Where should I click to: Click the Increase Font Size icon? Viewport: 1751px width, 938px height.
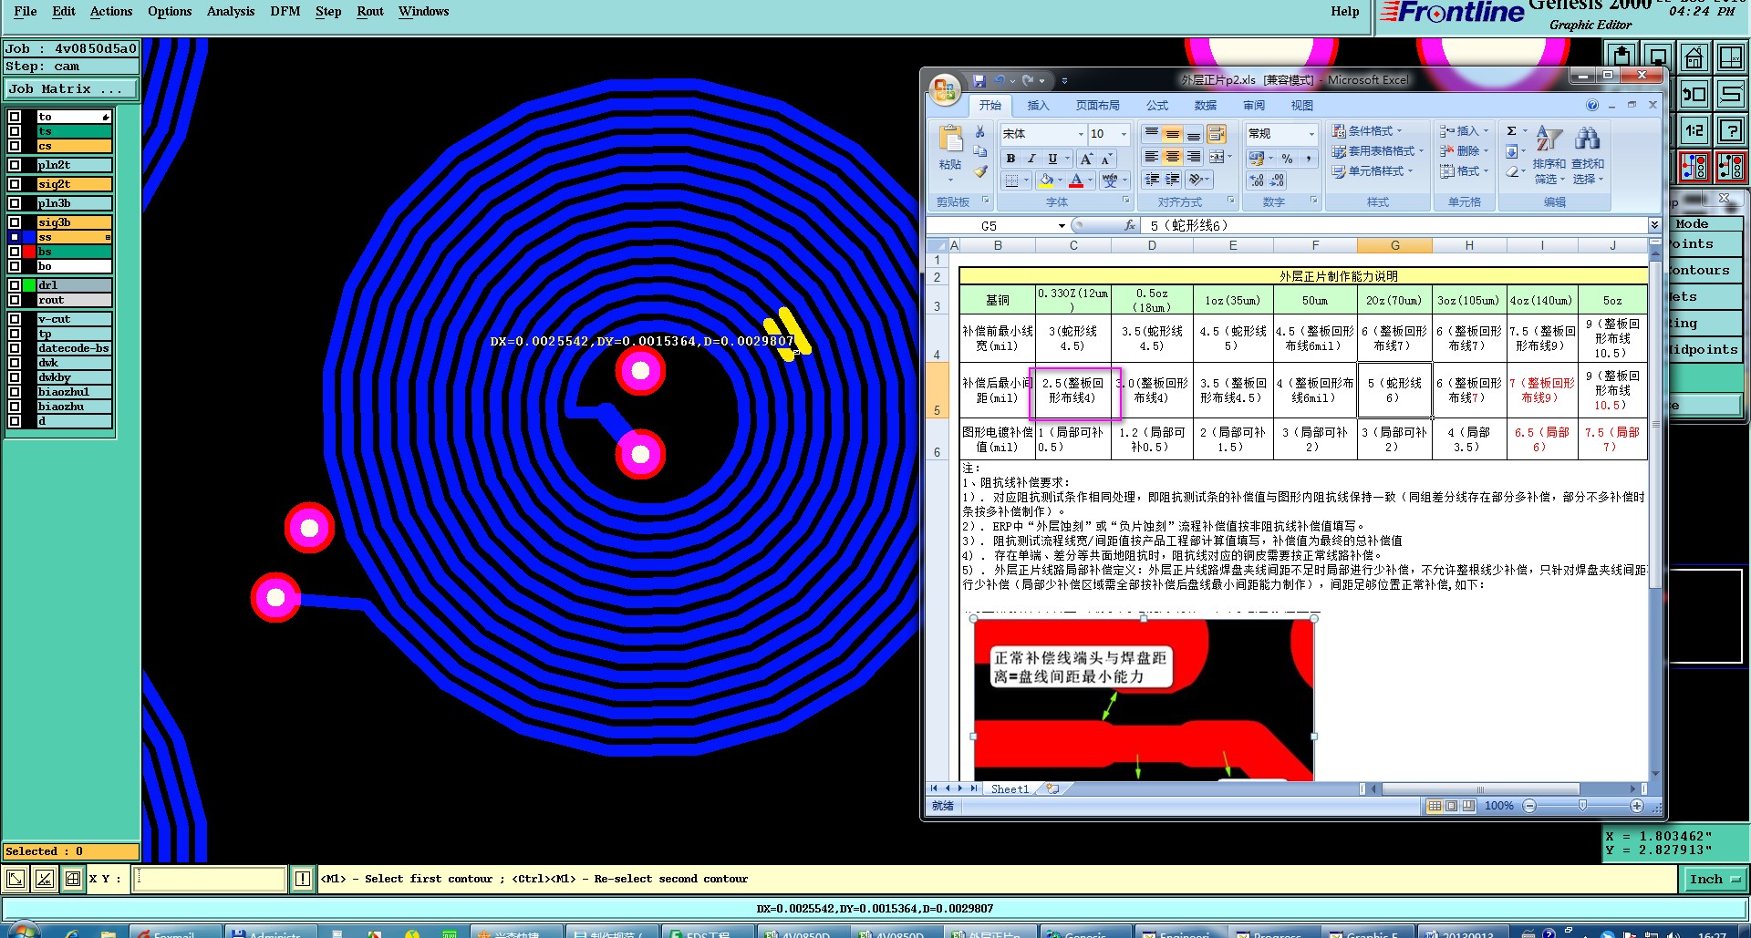pos(1086,159)
